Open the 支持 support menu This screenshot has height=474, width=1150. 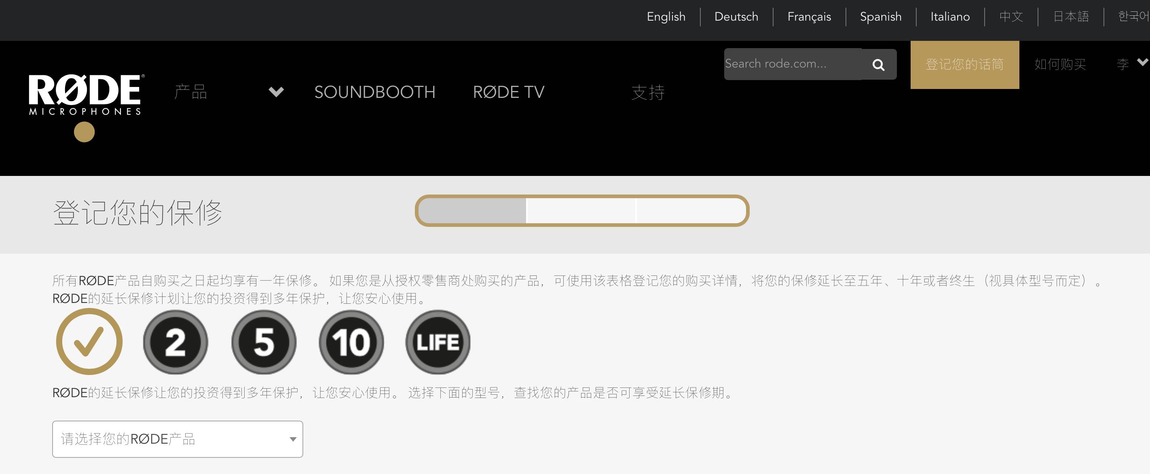[648, 92]
